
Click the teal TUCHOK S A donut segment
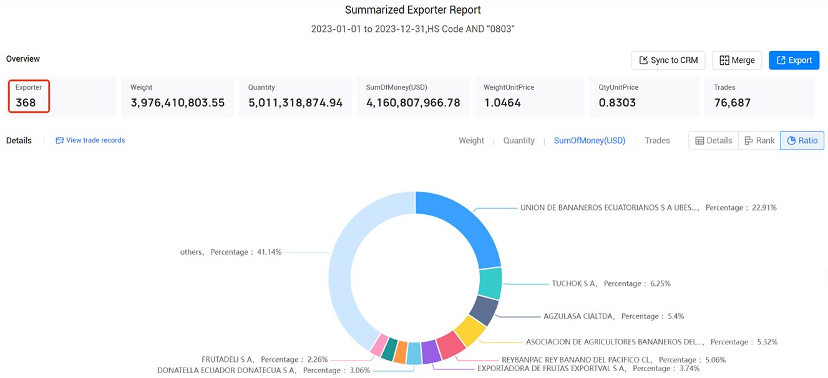coord(490,283)
